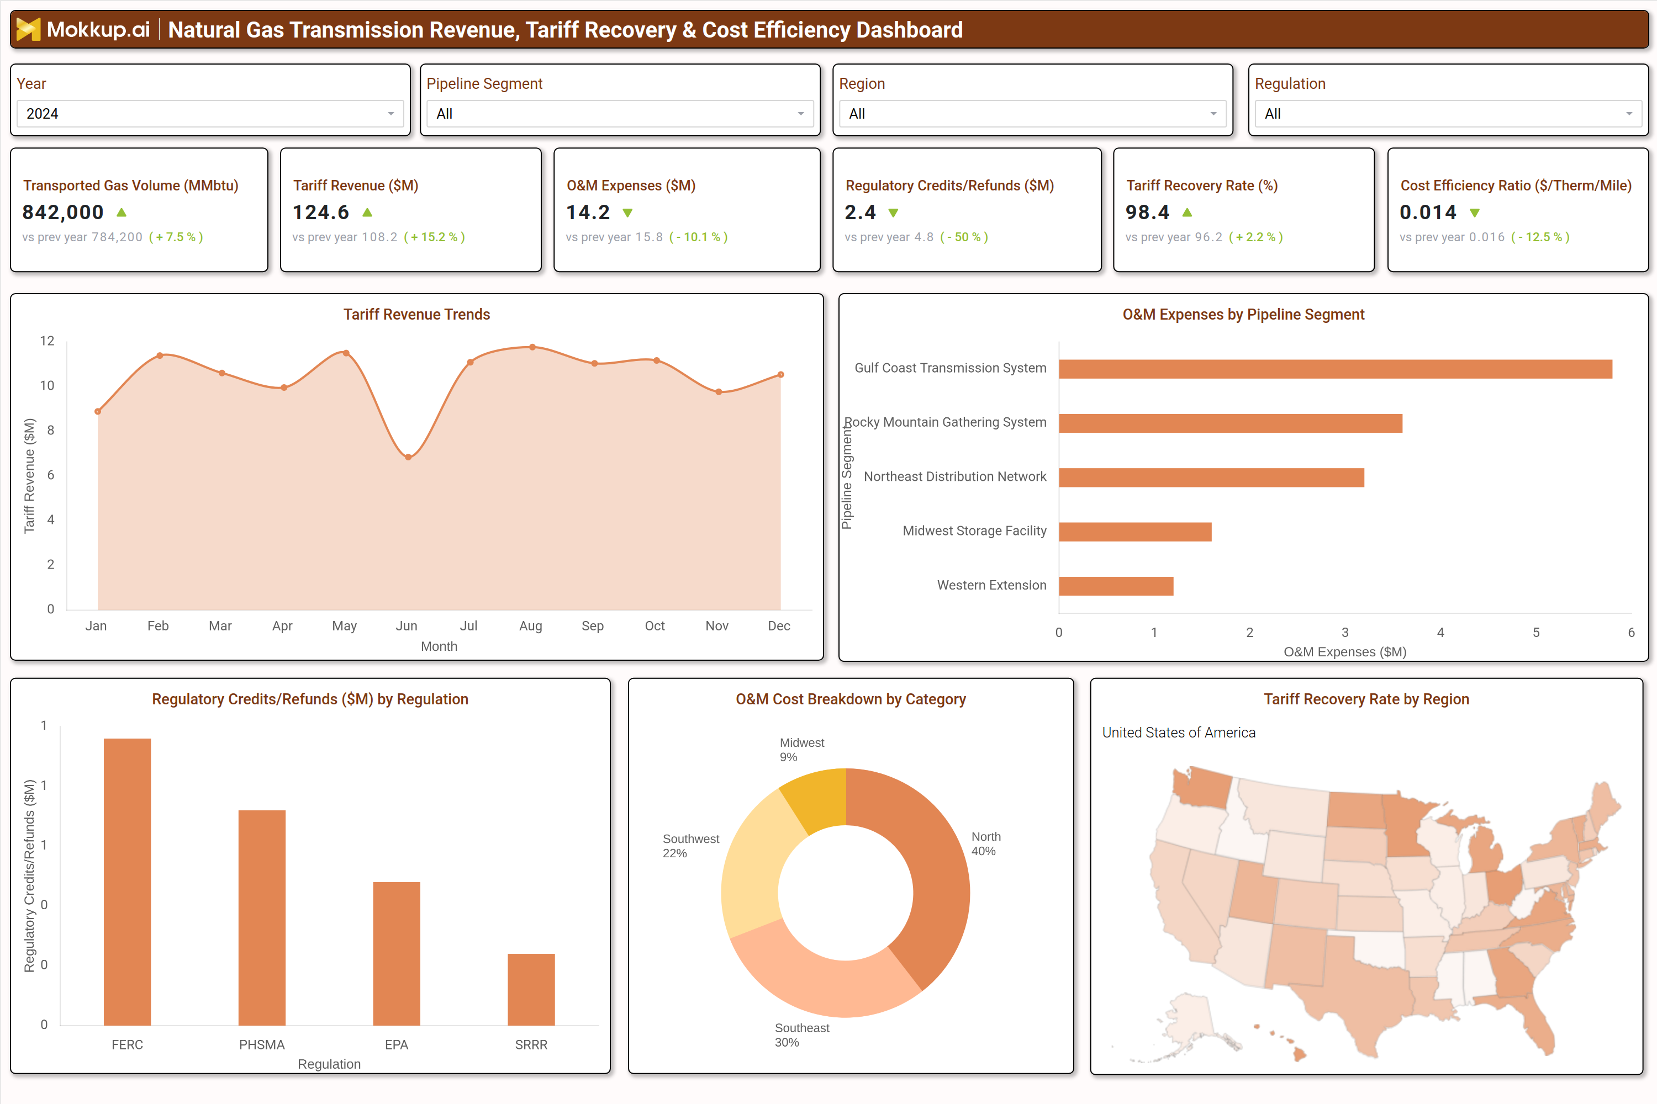Select the FERC bar in regulation chart
Image resolution: width=1657 pixels, height=1104 pixels.
pos(128,882)
